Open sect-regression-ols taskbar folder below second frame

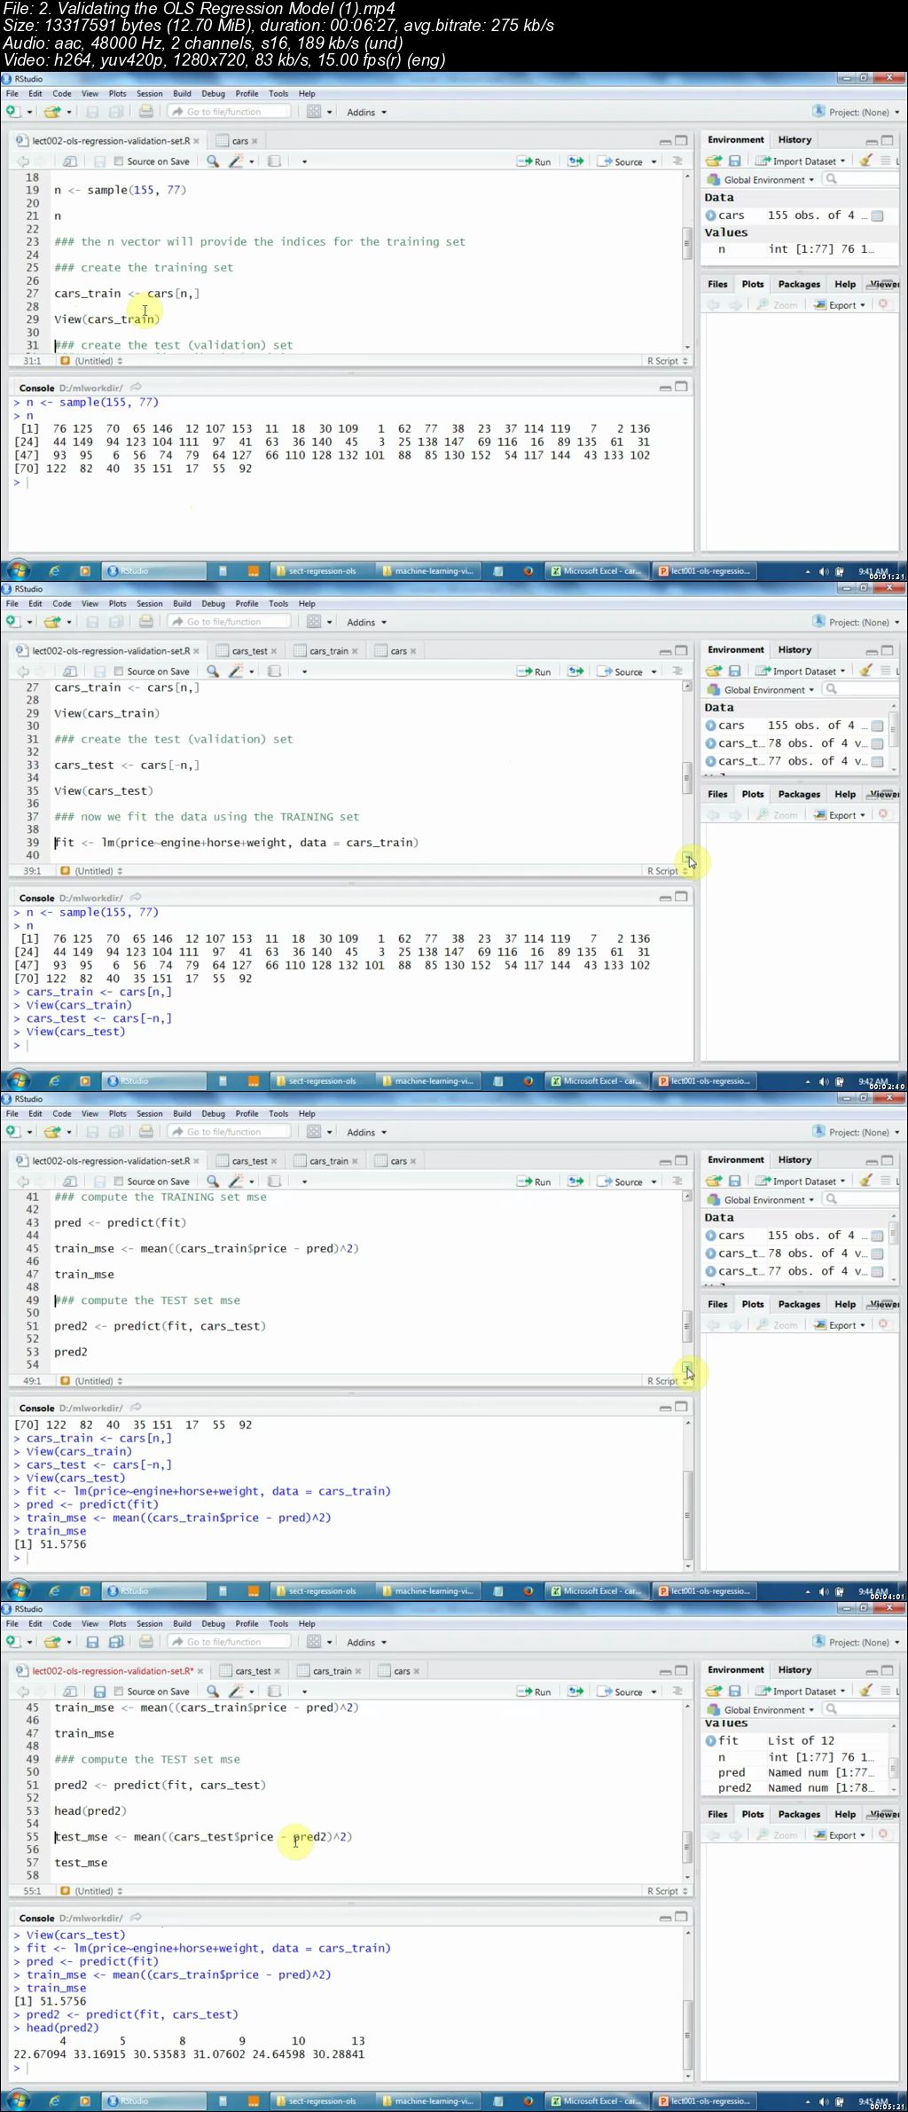[323, 1081]
